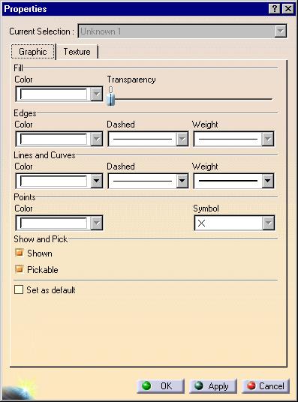The height and width of the screenshot is (402, 298).
Task: Open the Texture tab
Action: click(77, 52)
